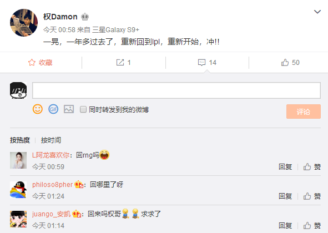This screenshot has width=328, height=233.
Task: Like the post via thumbs-up showing 50
Action: [285, 62]
